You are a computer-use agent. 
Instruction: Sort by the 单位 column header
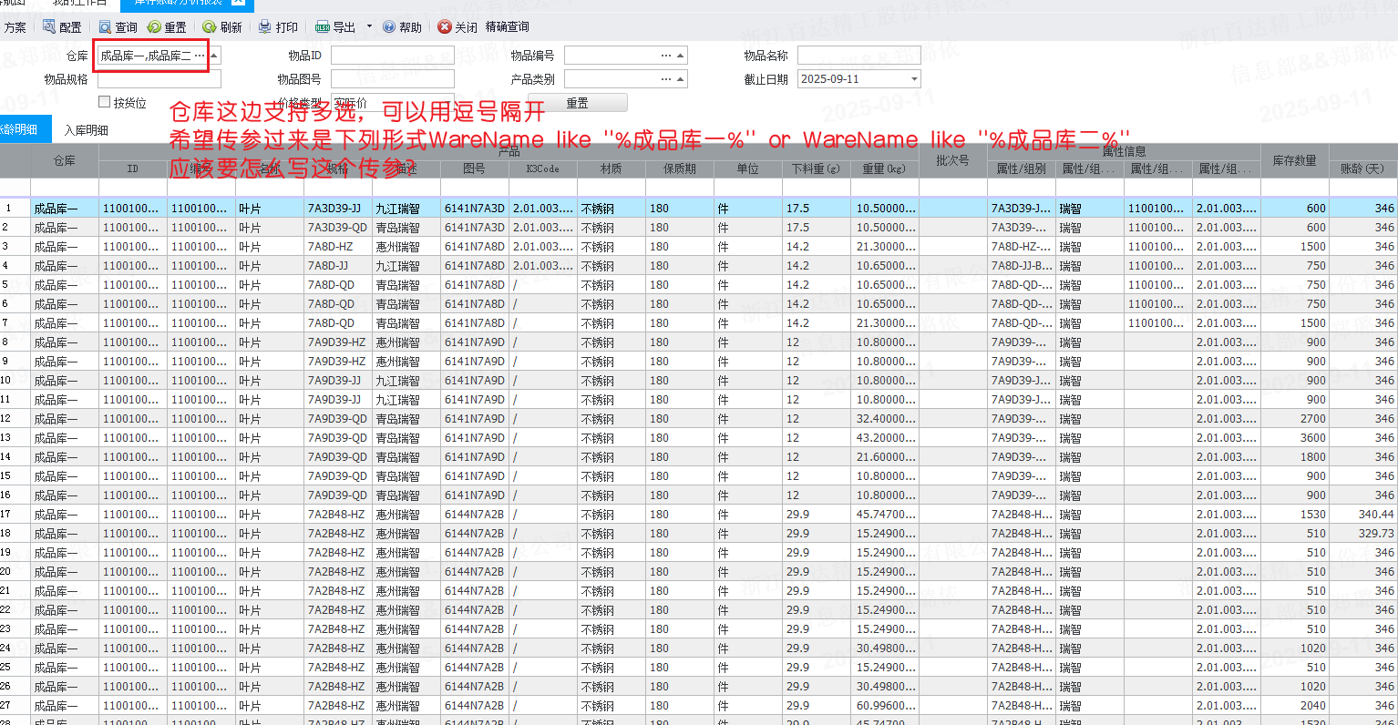(x=747, y=168)
